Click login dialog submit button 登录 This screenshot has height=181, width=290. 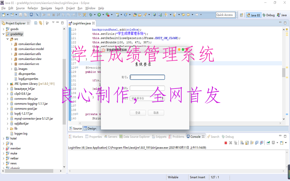[x=138, y=113]
